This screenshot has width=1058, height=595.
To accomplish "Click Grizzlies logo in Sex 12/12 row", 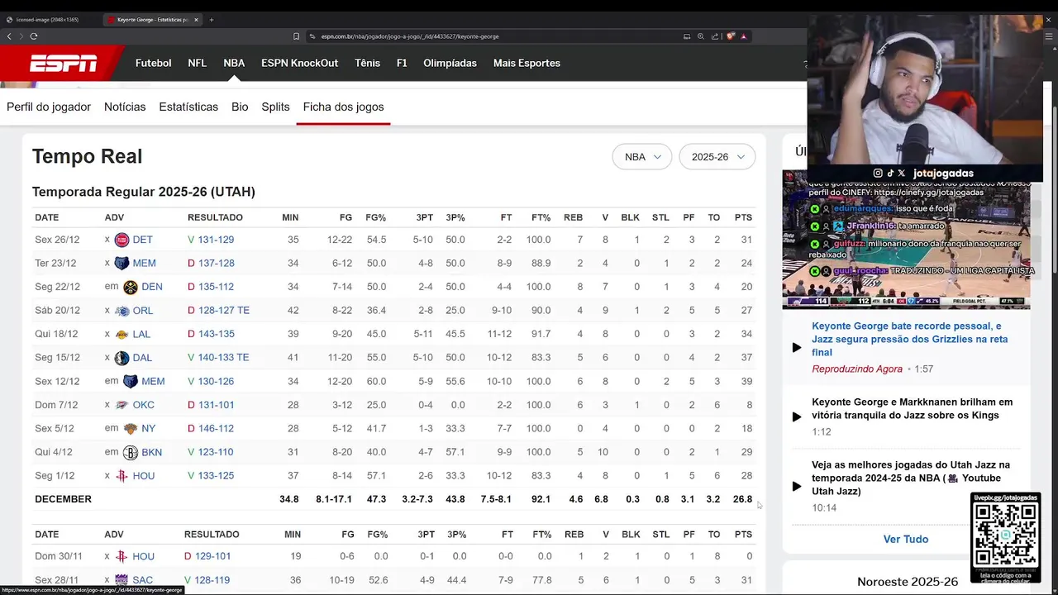I will [130, 381].
